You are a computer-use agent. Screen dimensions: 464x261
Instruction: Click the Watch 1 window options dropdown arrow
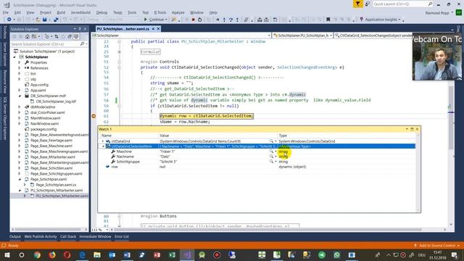[407, 129]
